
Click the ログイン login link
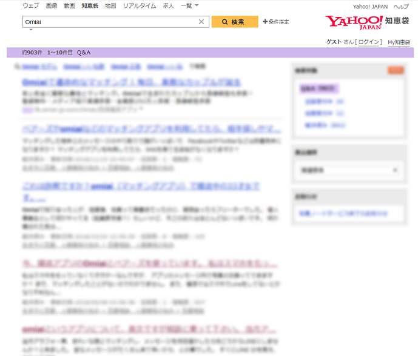click(369, 42)
